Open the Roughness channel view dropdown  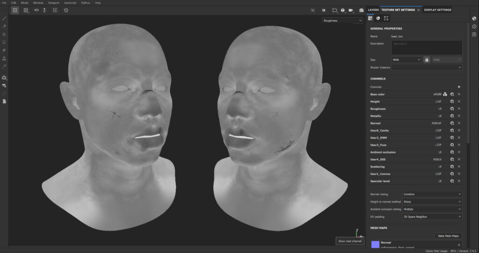(343, 21)
